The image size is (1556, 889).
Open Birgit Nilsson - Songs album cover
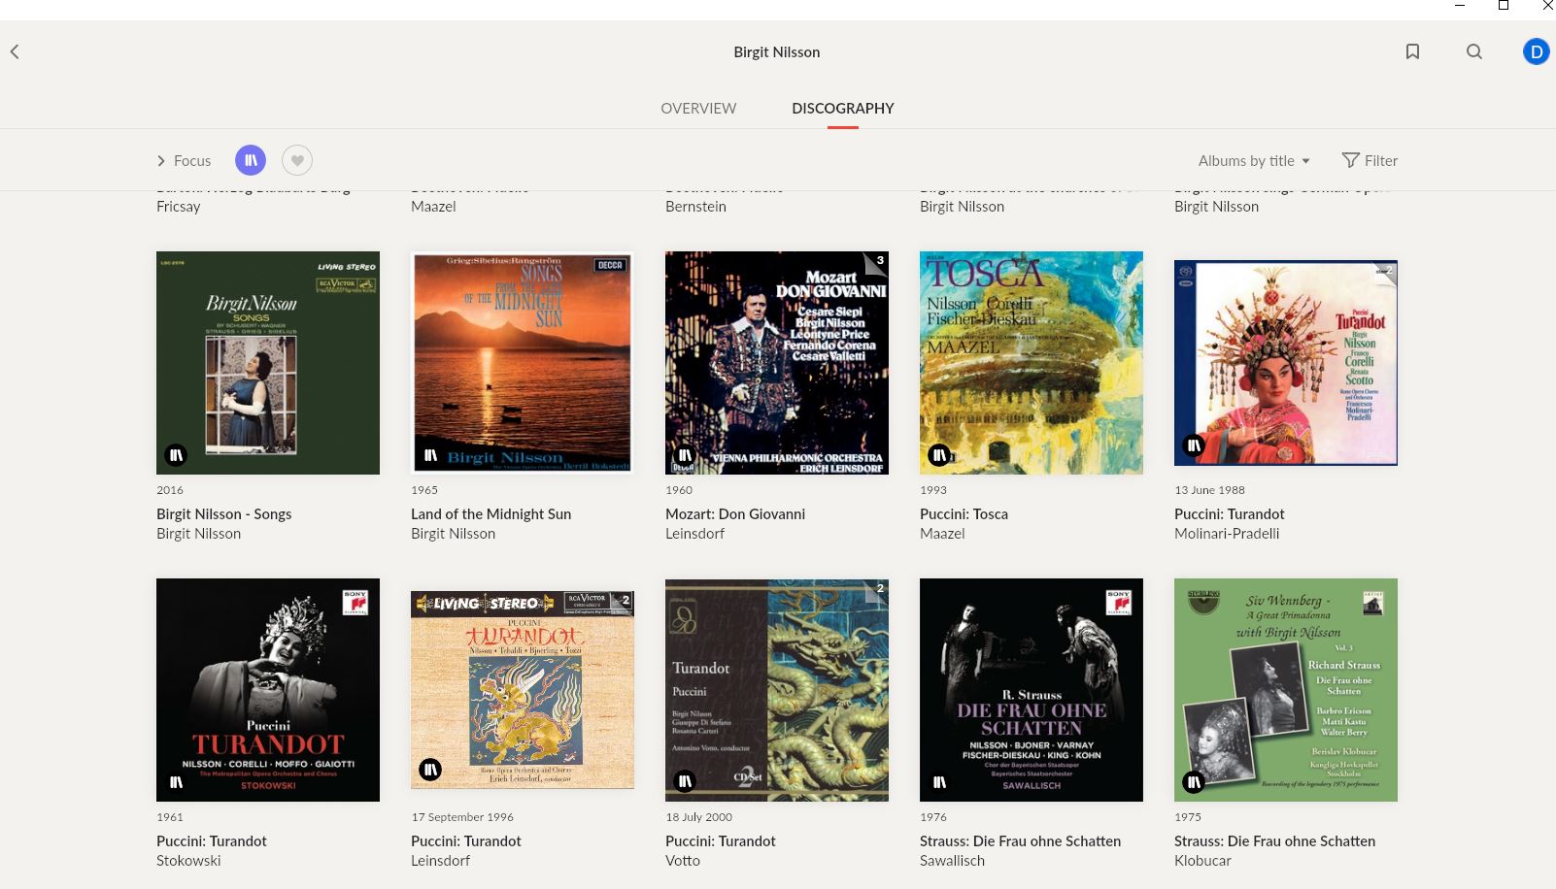[x=268, y=363]
